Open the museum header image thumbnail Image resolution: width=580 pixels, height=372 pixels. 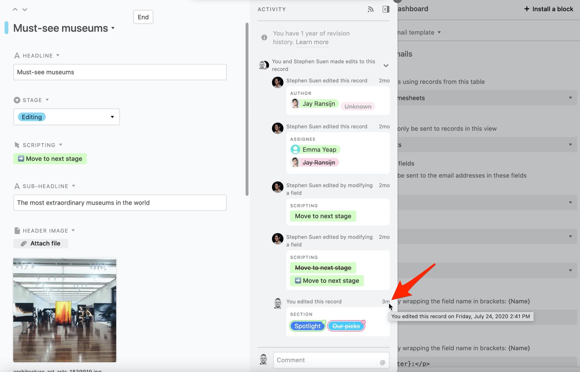65,310
